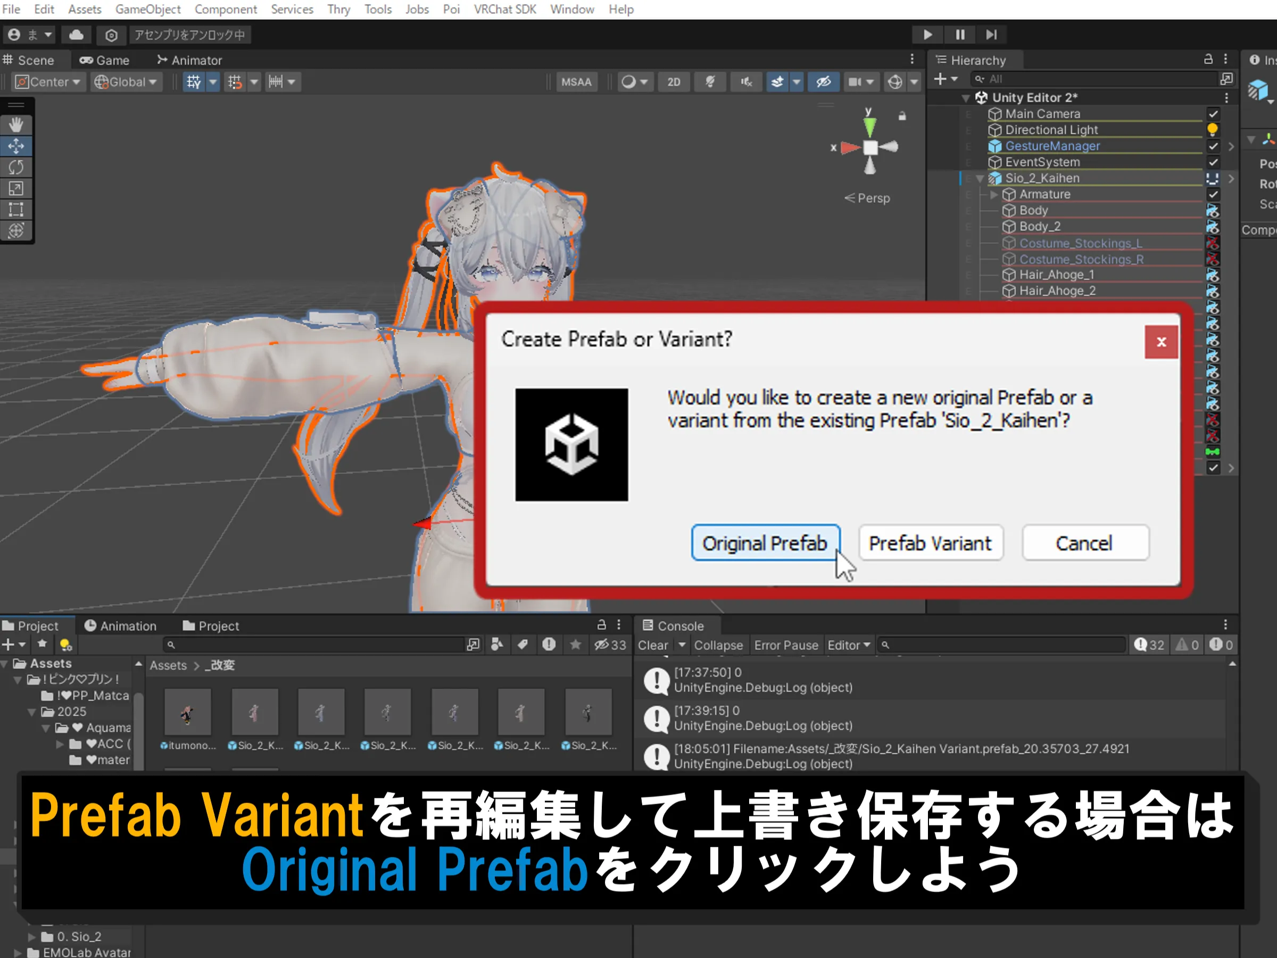
Task: Toggle Collapse in Console
Action: 718,645
